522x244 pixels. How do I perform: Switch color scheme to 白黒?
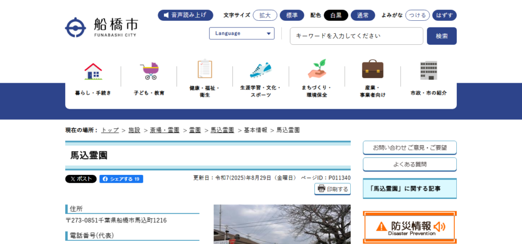336,15
